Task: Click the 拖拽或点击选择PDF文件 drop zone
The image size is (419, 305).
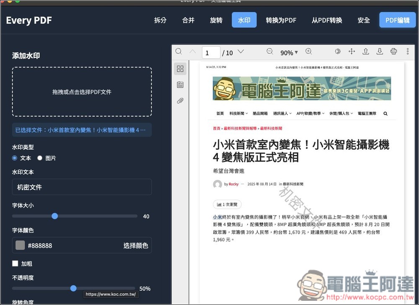Action: pos(82,92)
